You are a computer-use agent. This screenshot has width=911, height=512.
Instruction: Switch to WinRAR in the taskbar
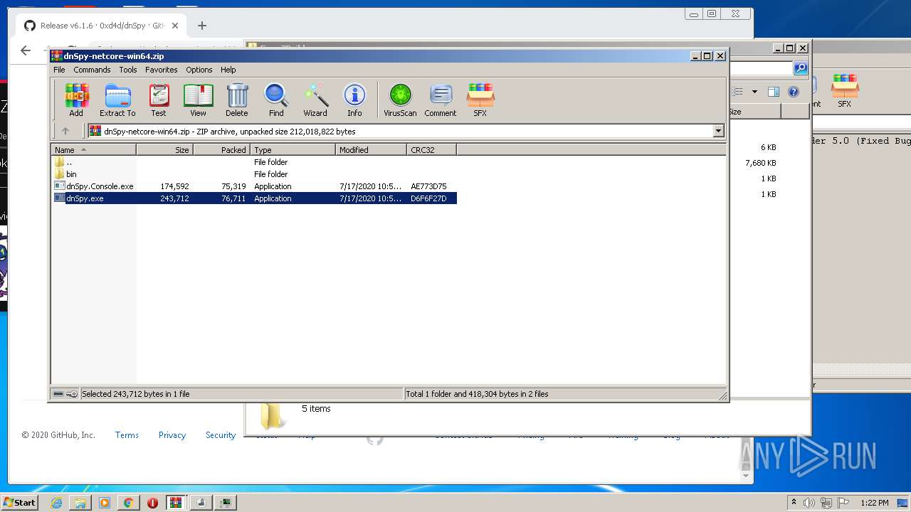click(177, 503)
